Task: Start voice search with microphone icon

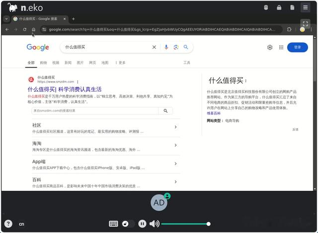Action: pos(166,47)
